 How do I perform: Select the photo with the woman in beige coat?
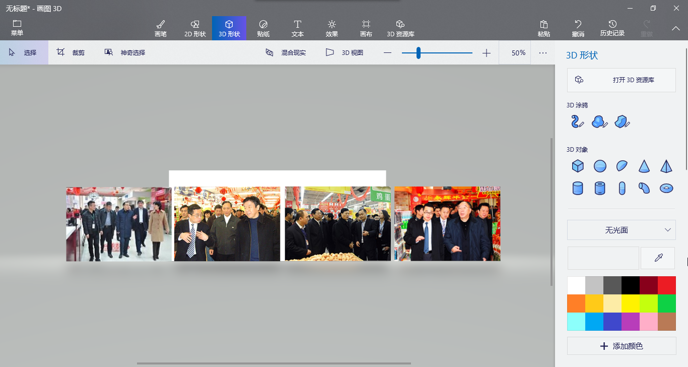[119, 224]
